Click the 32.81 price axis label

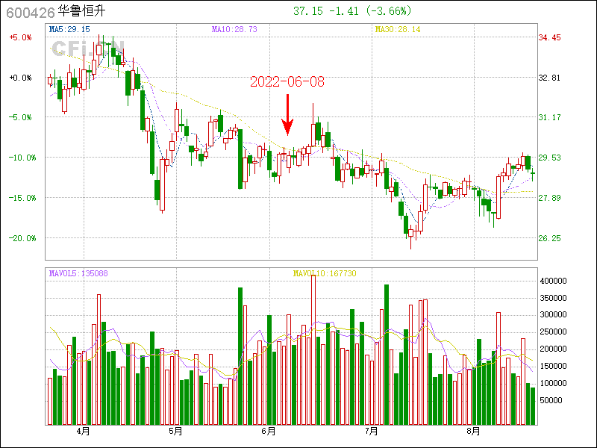pos(549,78)
